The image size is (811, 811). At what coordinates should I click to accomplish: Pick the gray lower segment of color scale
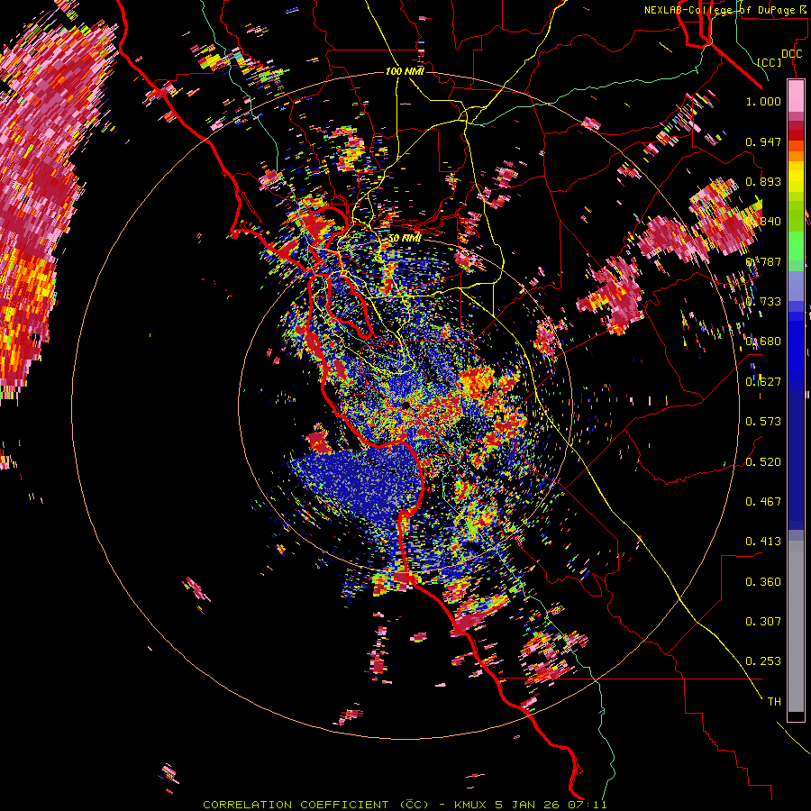tap(796, 626)
